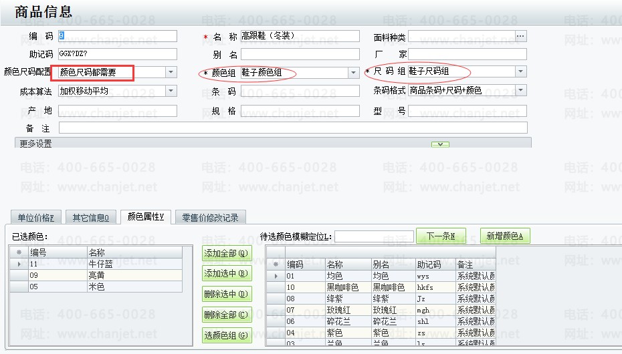The width and height of the screenshot is (622, 354).
Task: Click the ellipsis button beside 面料种类
Action: [x=520, y=36]
